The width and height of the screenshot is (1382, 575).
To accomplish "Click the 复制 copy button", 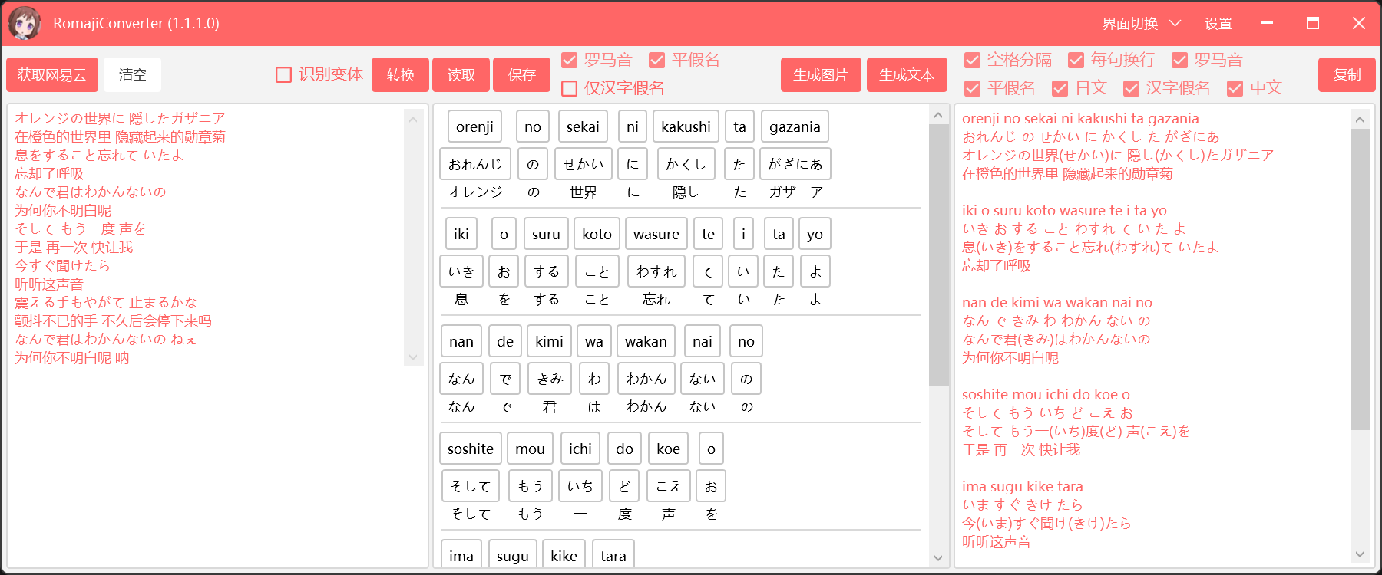I will (x=1347, y=74).
